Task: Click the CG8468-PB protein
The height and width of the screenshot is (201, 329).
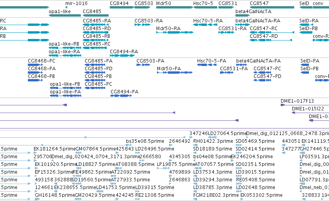Action: pos(35,80)
